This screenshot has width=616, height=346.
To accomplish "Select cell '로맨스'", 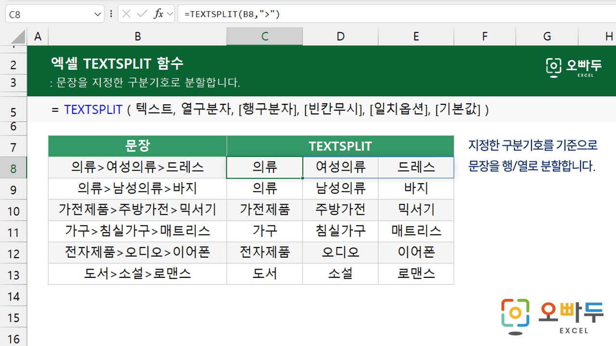I will [416, 273].
